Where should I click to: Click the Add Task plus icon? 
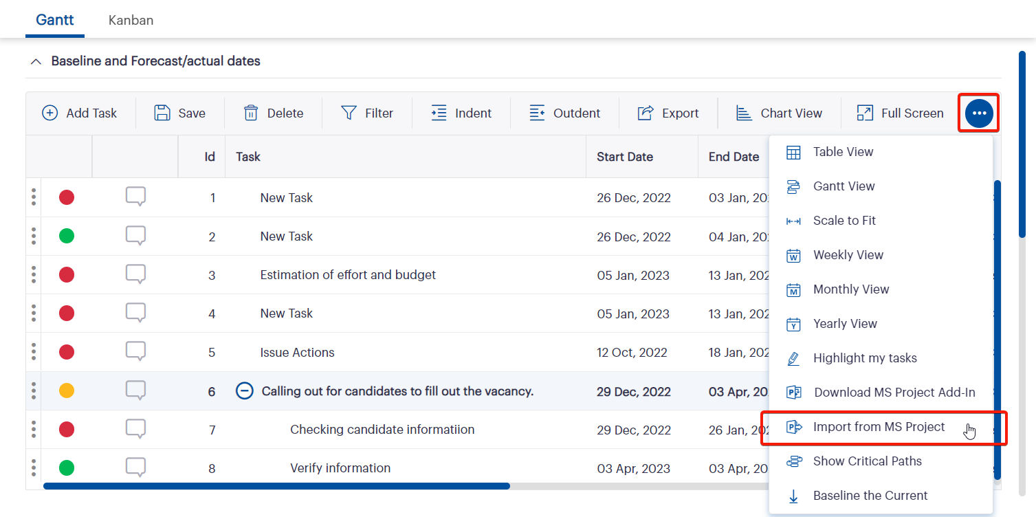click(x=50, y=113)
